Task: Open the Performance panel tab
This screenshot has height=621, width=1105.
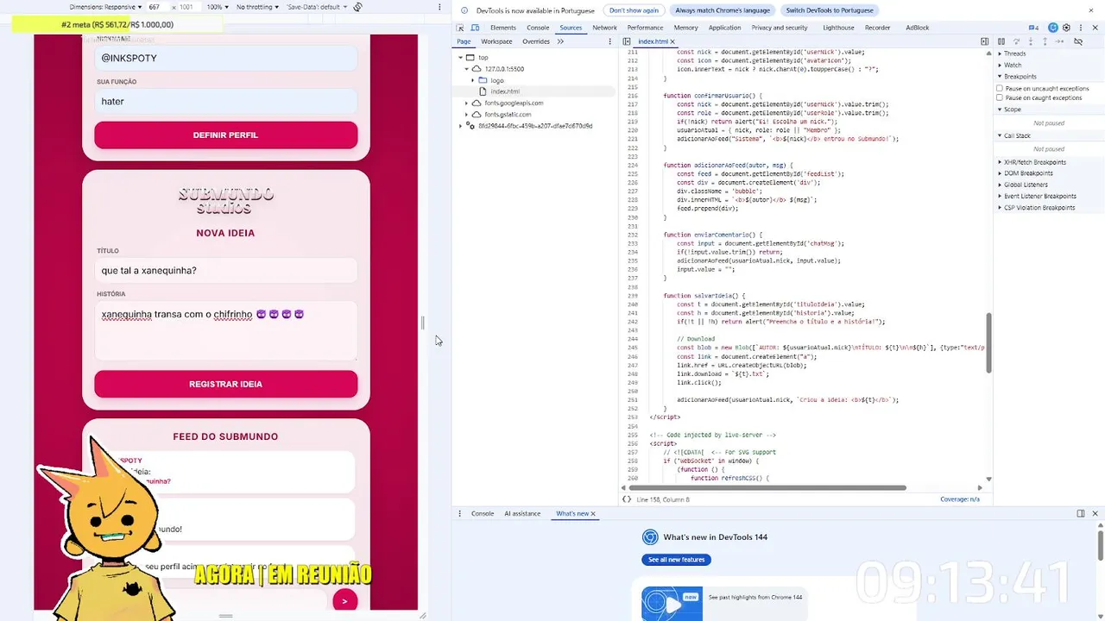Action: [x=645, y=28]
